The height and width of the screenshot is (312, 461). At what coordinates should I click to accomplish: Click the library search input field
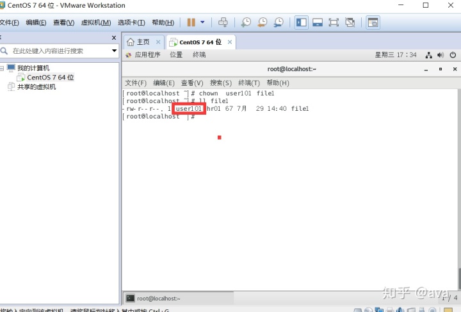59,51
